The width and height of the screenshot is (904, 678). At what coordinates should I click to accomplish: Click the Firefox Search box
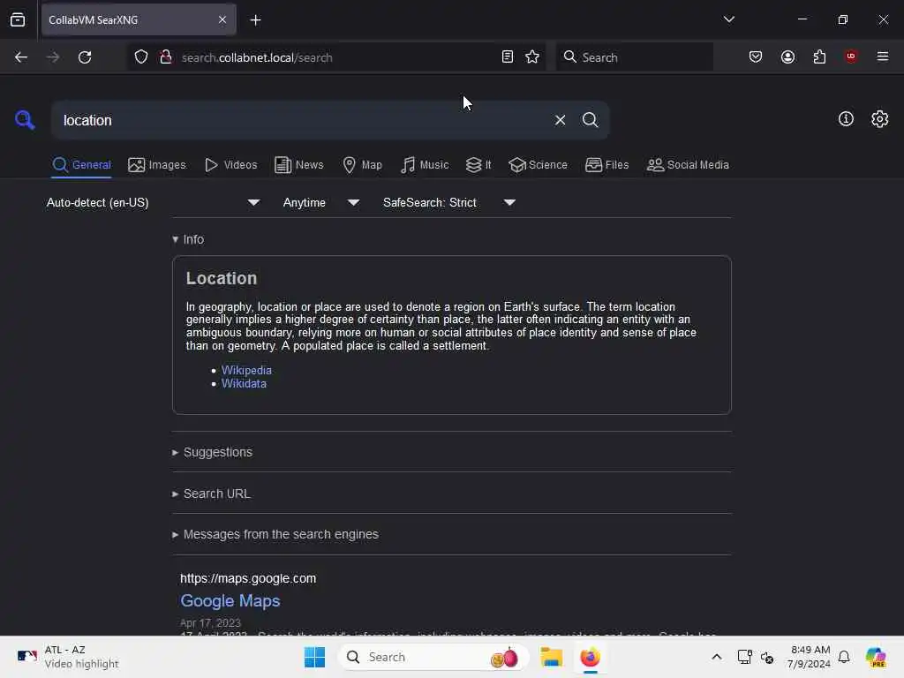634,57
